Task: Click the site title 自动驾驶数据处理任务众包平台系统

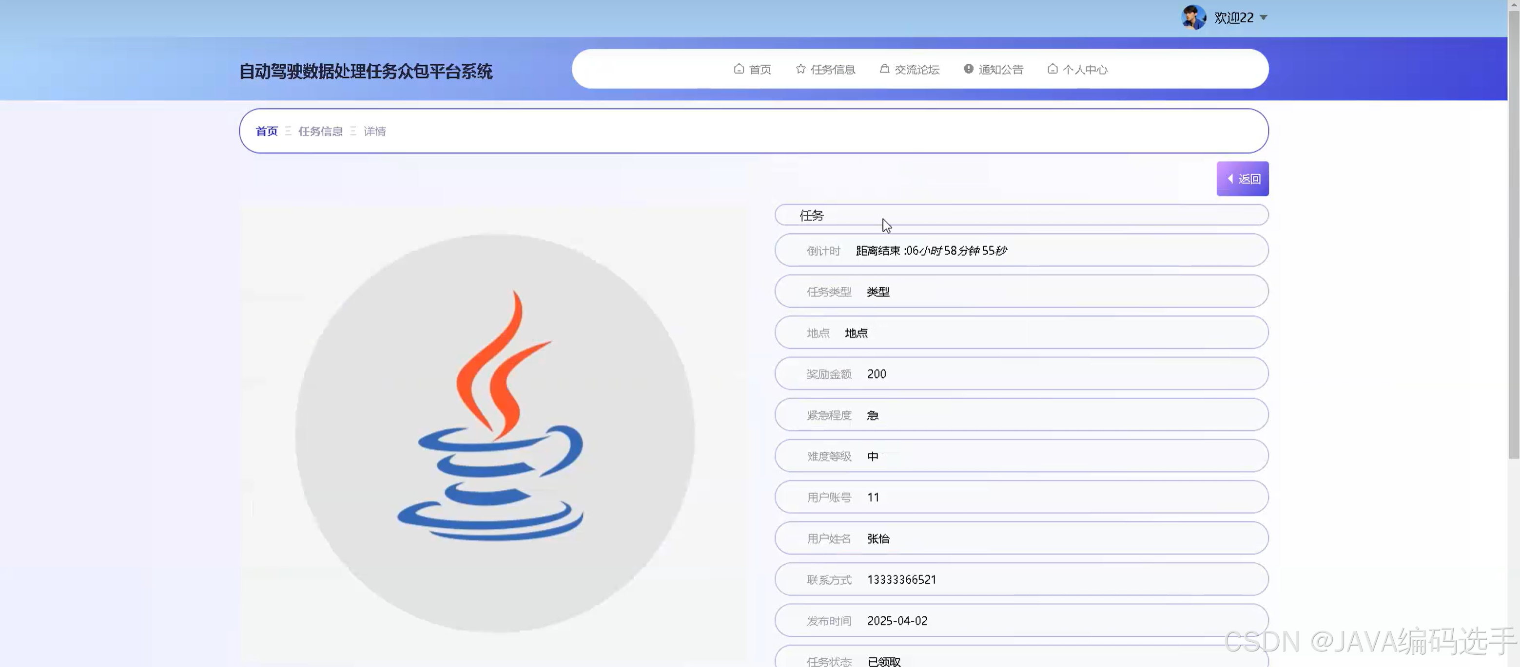Action: tap(366, 71)
